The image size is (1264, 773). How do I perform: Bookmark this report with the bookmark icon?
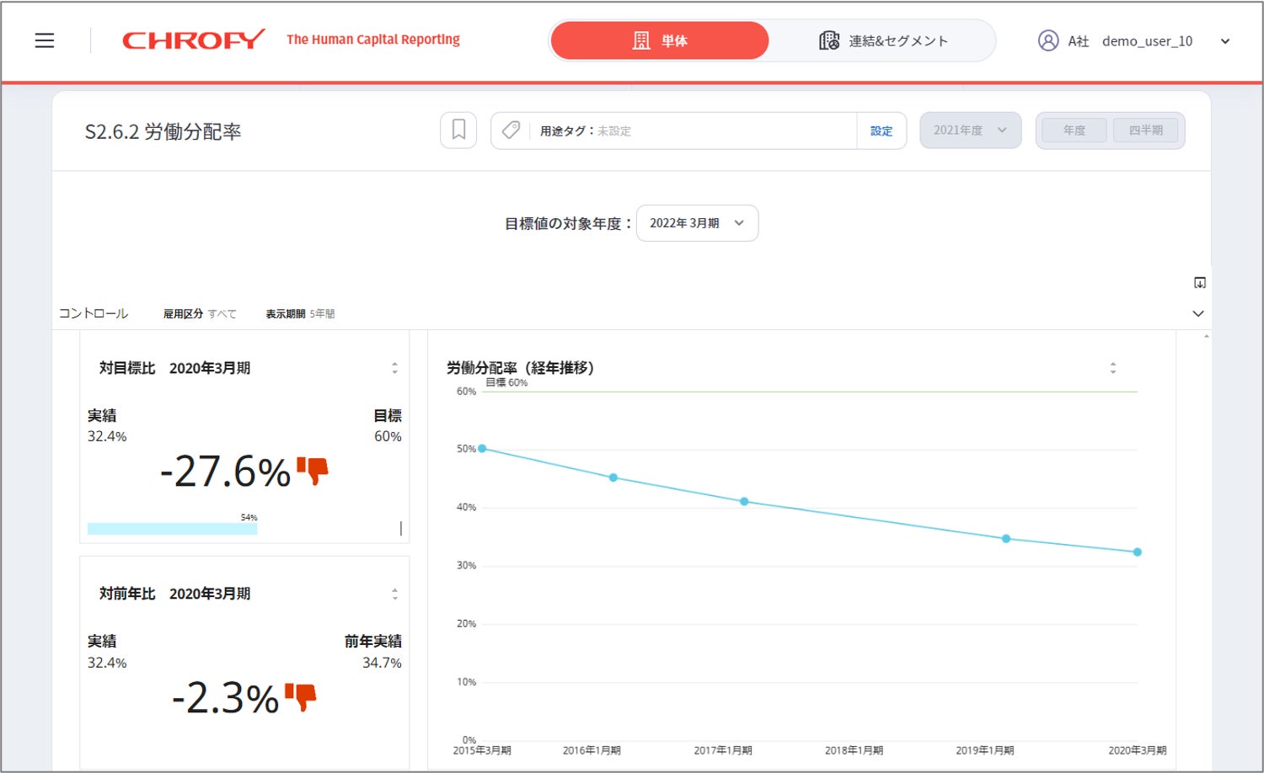tap(458, 131)
